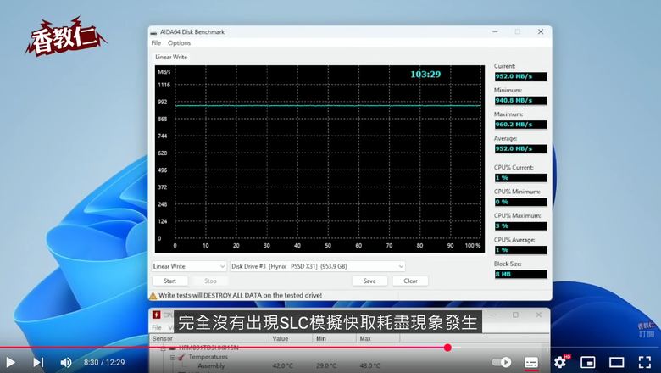
Task: Collapse the Temperatures tree node
Action: 172,358
